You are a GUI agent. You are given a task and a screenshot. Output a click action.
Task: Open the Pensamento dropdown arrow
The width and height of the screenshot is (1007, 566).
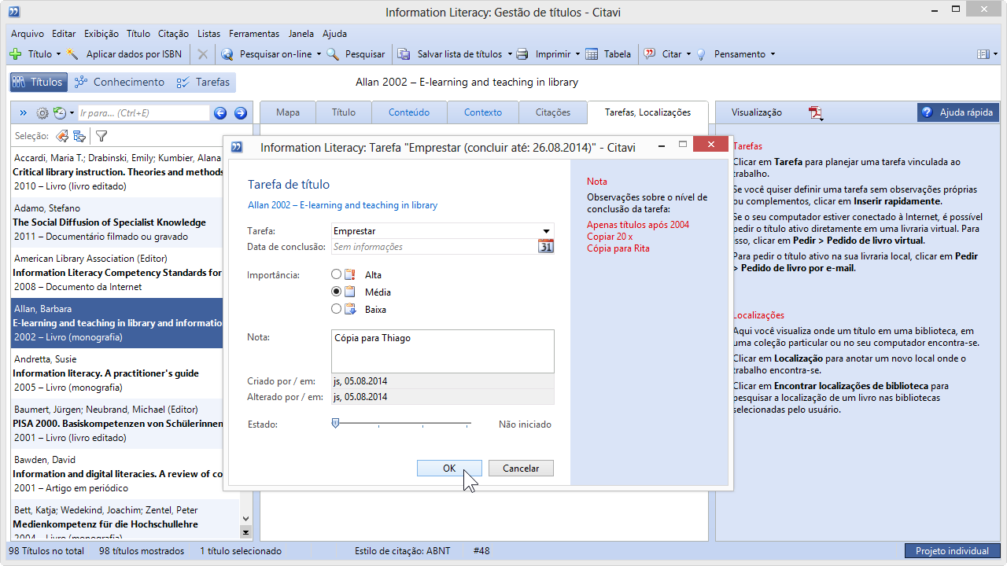[x=773, y=54]
